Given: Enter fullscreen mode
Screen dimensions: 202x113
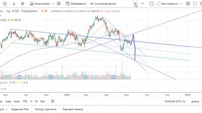Looking at the screenshot, I should point(195,4).
